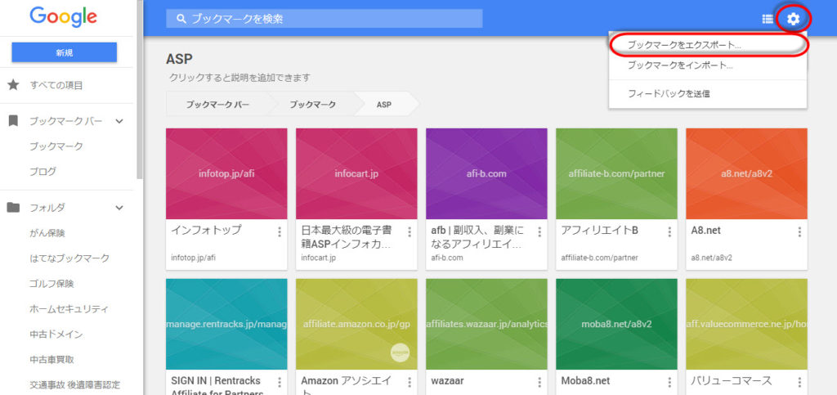Open the a8.net/a8v2 orange thumbnail
This screenshot has height=395, width=837.
coord(746,173)
